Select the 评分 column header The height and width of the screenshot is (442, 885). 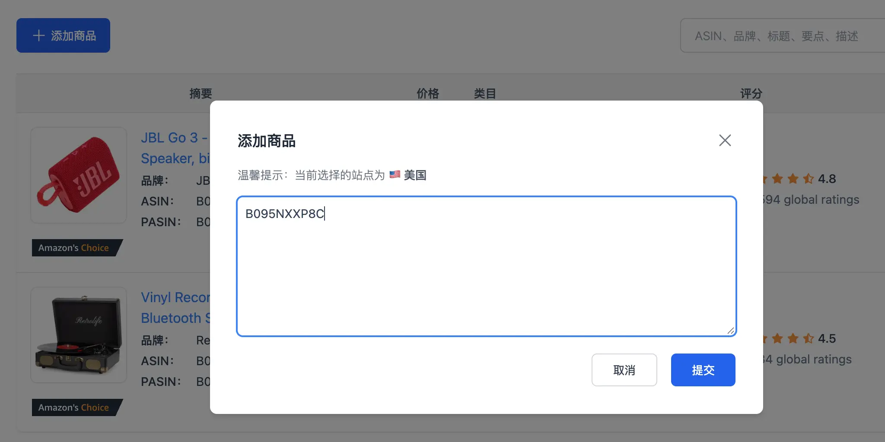click(751, 93)
